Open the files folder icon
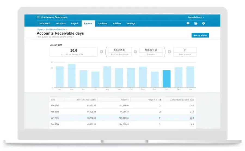The height and width of the screenshot is (151, 245). click(196, 23)
